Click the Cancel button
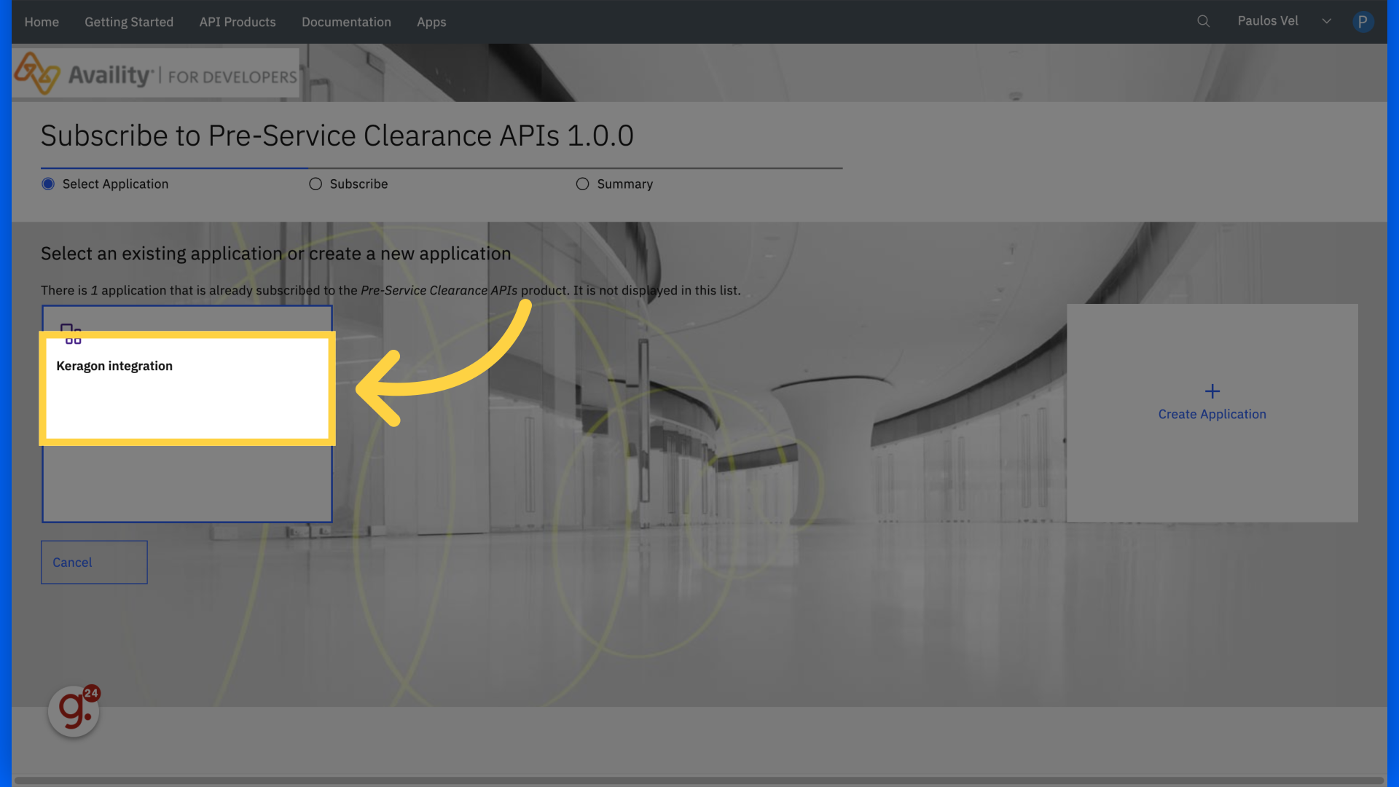Image resolution: width=1399 pixels, height=787 pixels. click(x=94, y=562)
